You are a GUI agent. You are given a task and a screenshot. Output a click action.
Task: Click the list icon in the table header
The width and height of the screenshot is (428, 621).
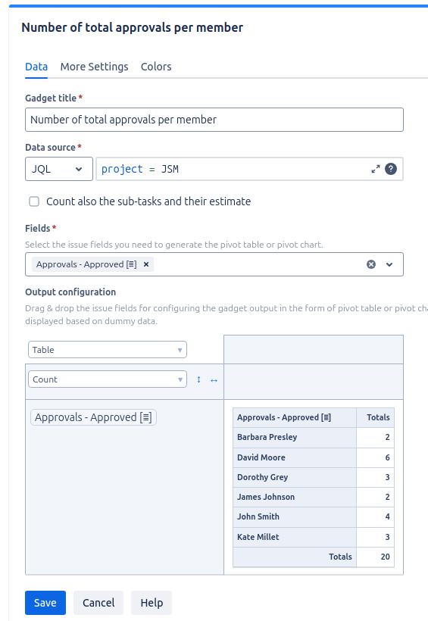coord(326,417)
